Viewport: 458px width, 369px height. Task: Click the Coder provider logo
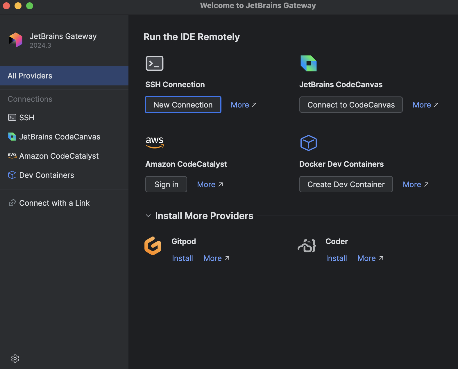pos(307,246)
